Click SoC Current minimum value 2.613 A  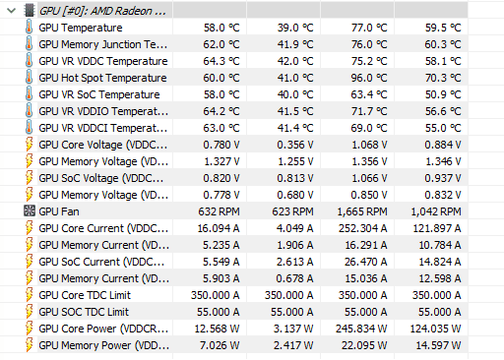coord(294,262)
